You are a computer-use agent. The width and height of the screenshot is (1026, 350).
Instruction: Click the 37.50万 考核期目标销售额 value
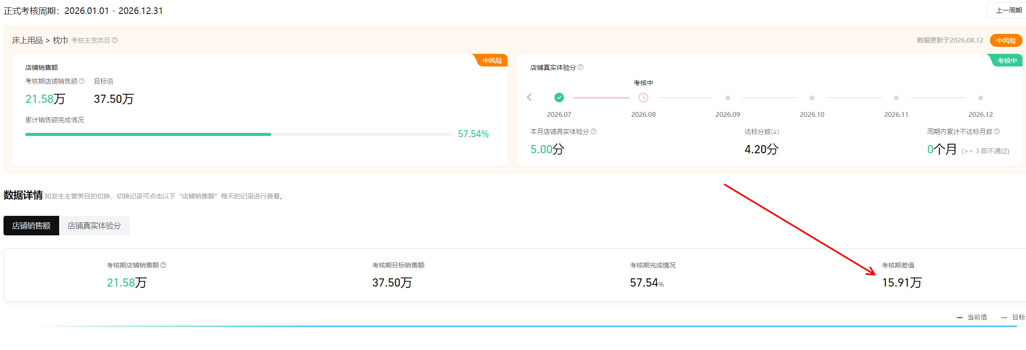392,283
